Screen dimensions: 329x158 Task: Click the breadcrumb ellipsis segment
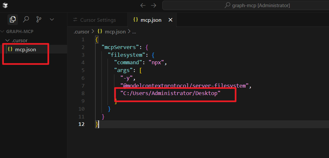[134, 32]
